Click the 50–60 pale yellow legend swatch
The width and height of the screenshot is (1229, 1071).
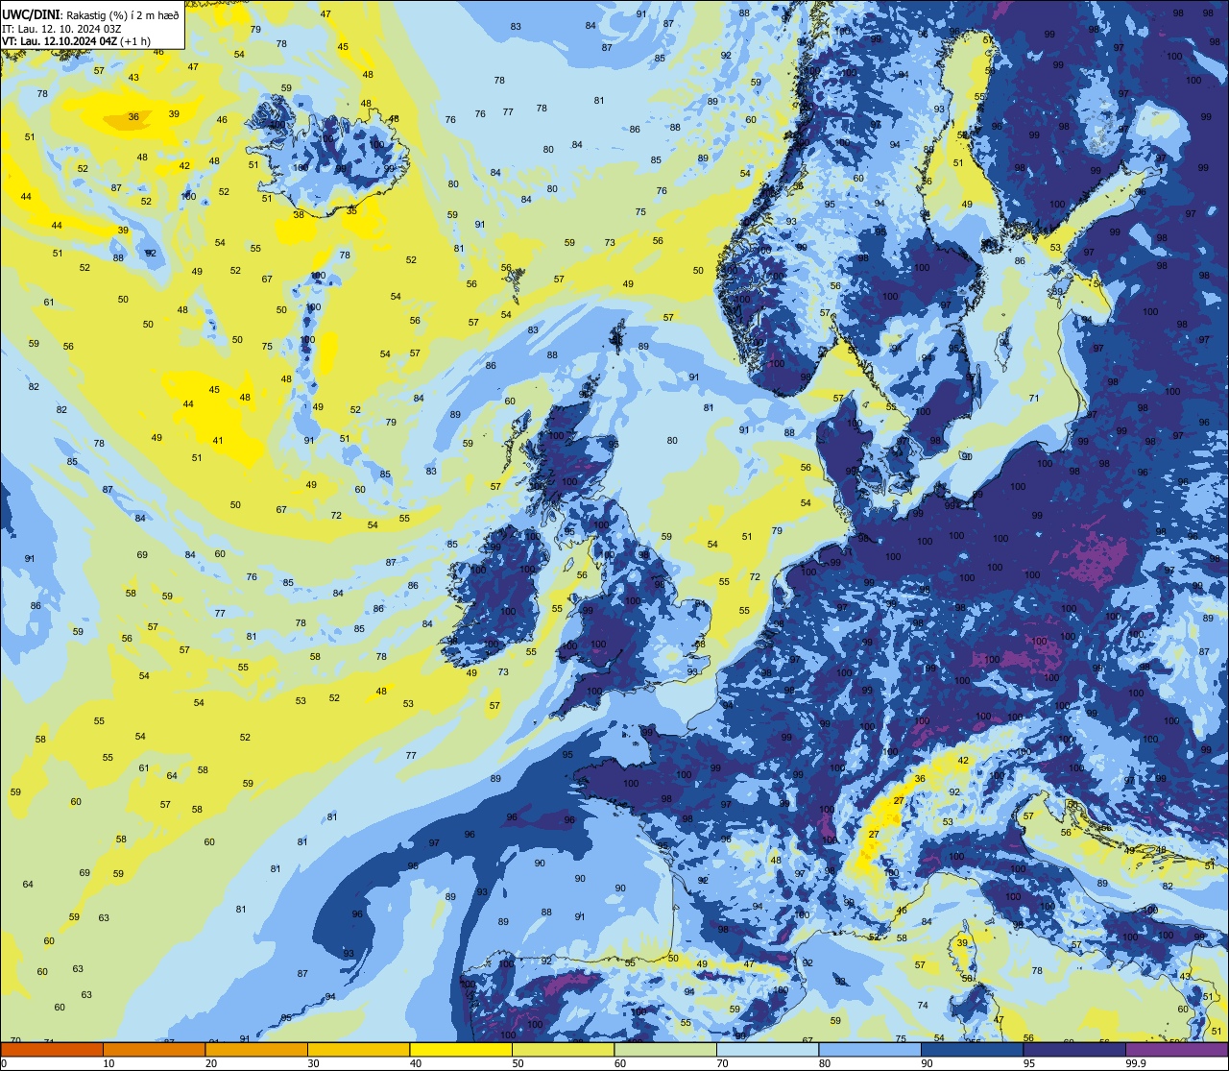563,1049
